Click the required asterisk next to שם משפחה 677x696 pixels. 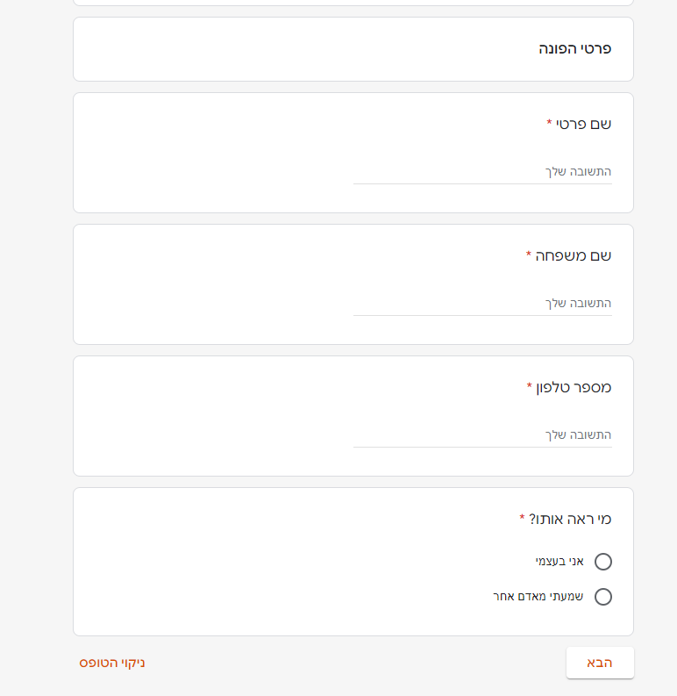pyautogui.click(x=529, y=255)
